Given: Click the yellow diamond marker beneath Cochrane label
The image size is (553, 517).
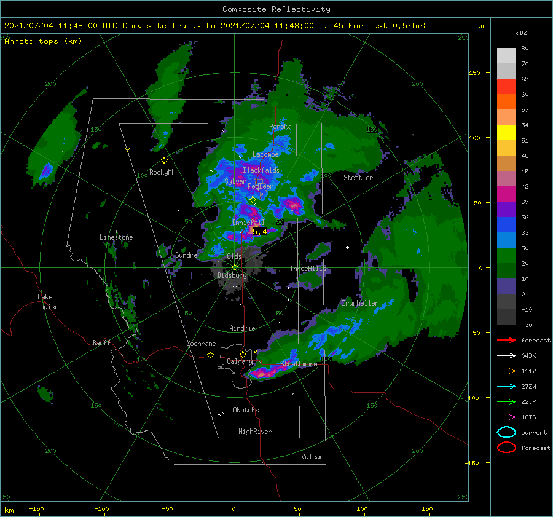Looking at the screenshot, I should (x=210, y=355).
